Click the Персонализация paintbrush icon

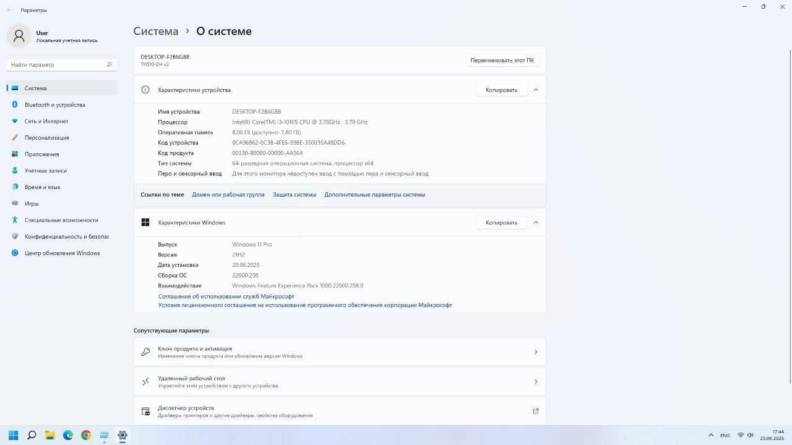(15, 138)
